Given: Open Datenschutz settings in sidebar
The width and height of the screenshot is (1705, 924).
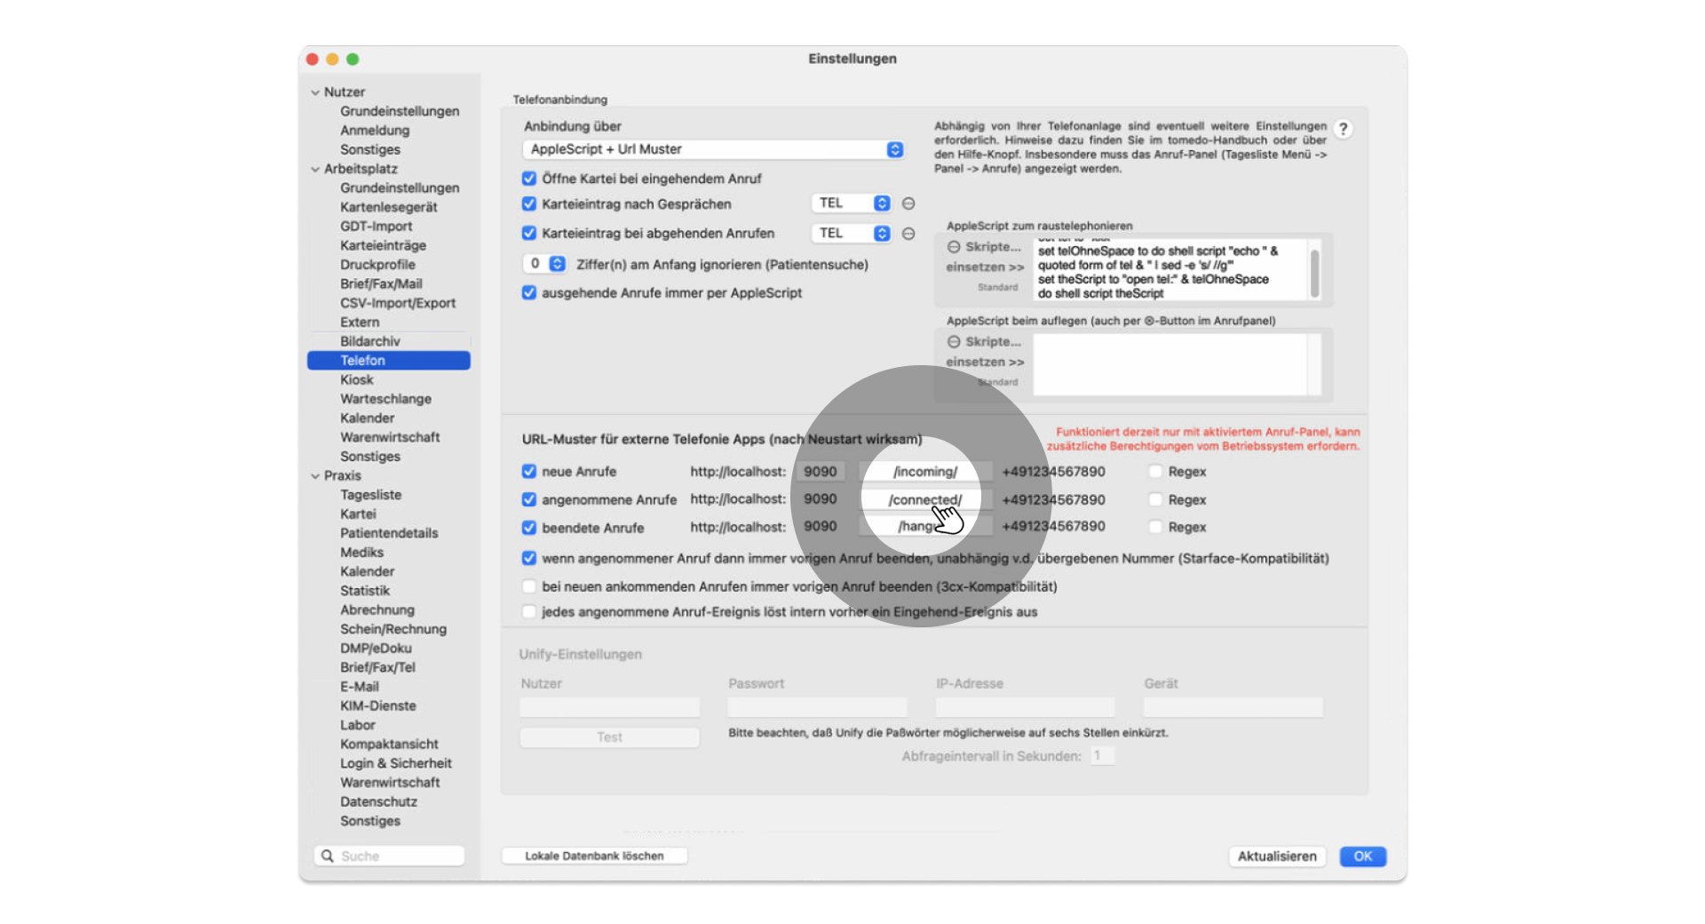Looking at the screenshot, I should 378,801.
